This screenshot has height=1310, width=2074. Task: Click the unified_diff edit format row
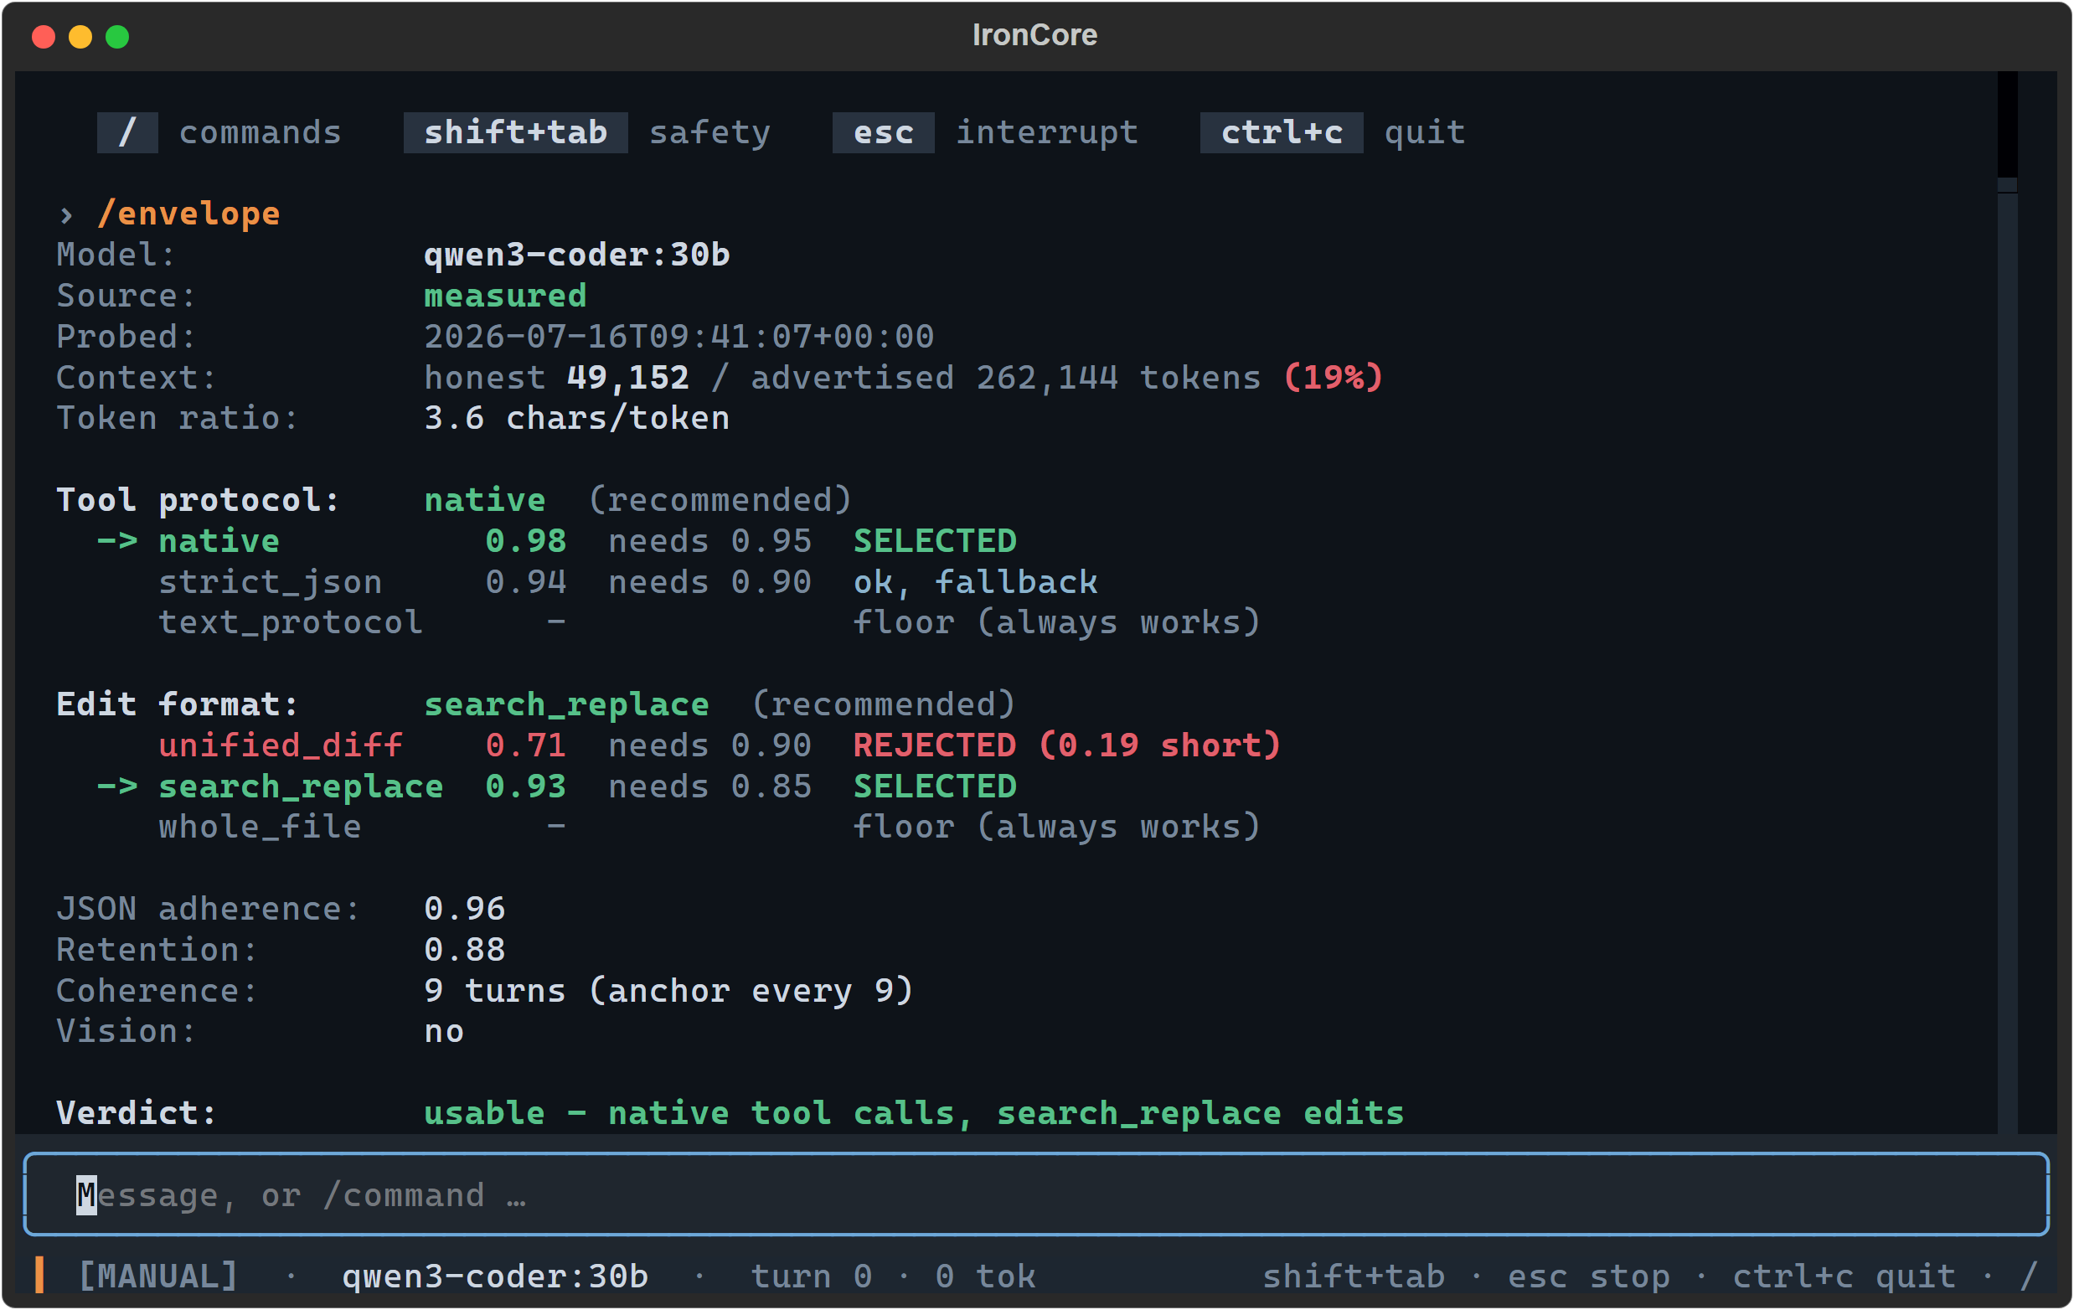click(x=720, y=745)
